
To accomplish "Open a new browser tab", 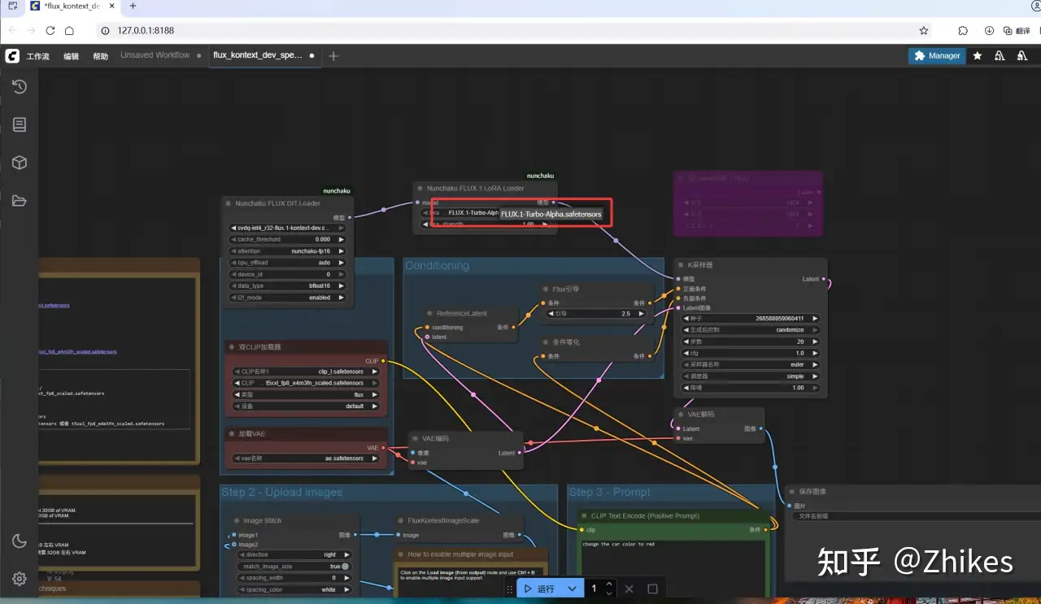I will point(133,6).
